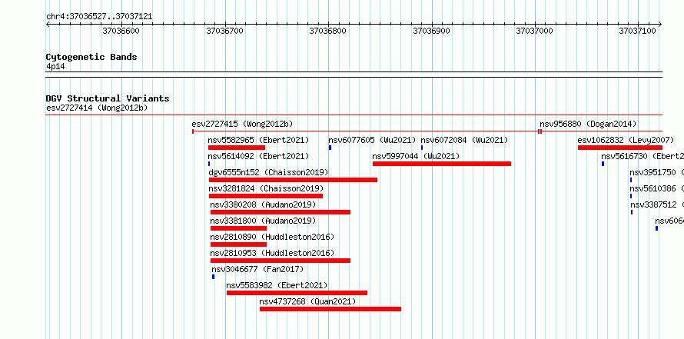Click the Cytogenetic Bands track title
The image size is (684, 339).
pos(91,57)
